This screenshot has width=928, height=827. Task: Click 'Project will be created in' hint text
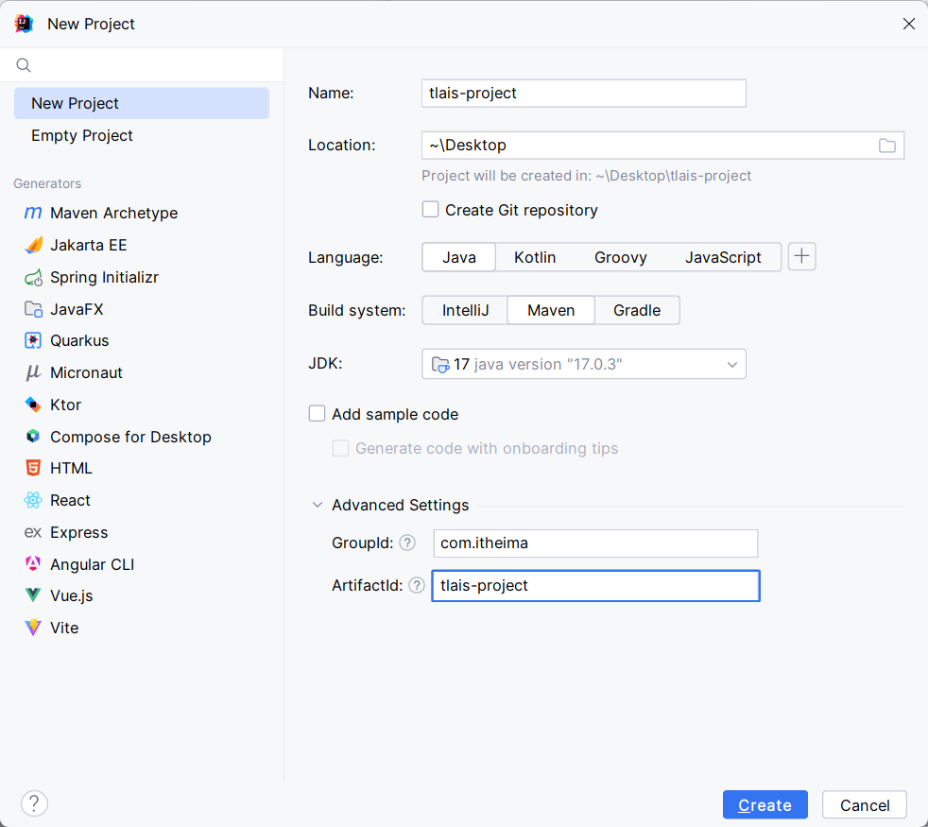(x=586, y=176)
